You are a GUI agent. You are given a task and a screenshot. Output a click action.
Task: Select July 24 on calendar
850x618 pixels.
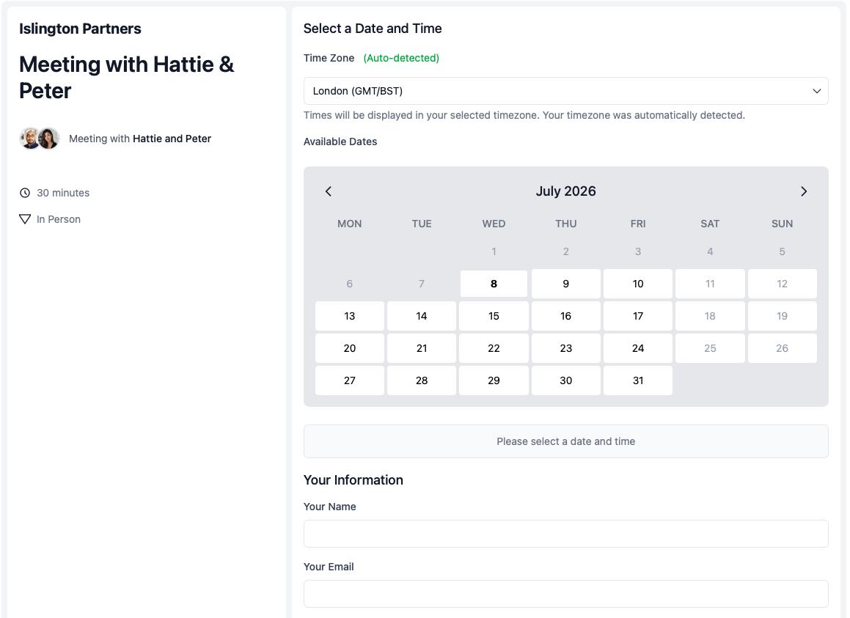638,348
